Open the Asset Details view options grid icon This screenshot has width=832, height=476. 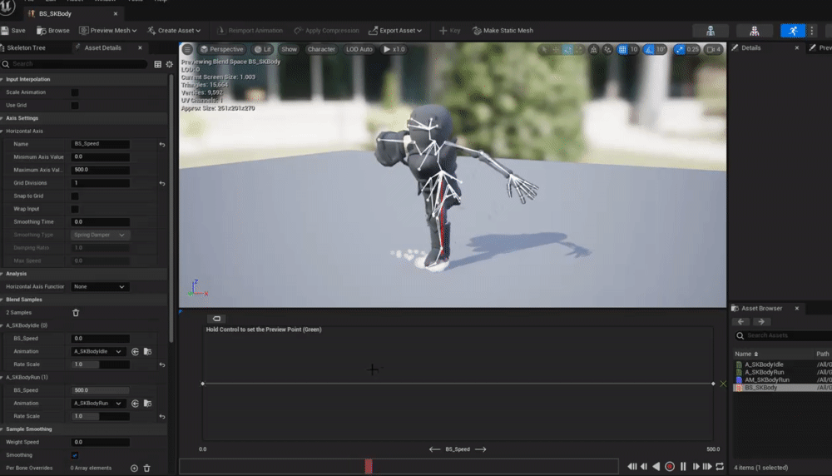(x=157, y=64)
